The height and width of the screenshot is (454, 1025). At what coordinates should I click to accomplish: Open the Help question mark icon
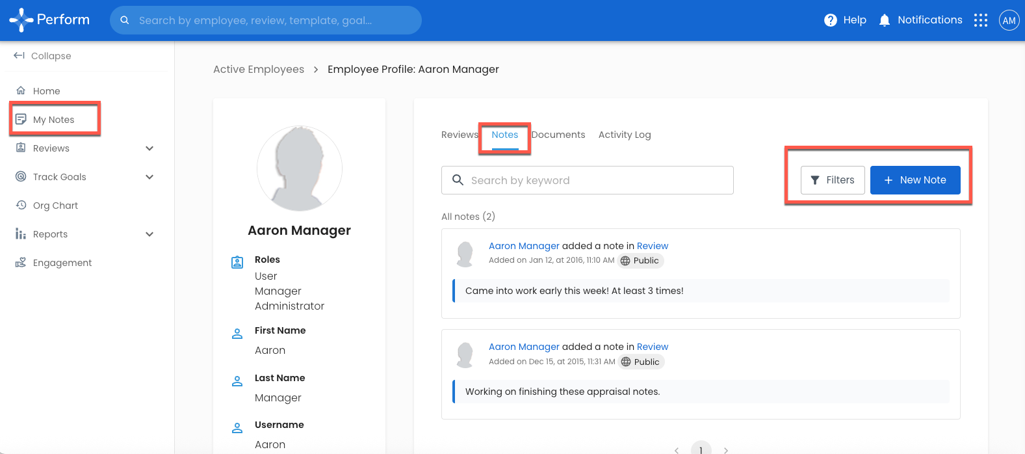click(x=830, y=20)
